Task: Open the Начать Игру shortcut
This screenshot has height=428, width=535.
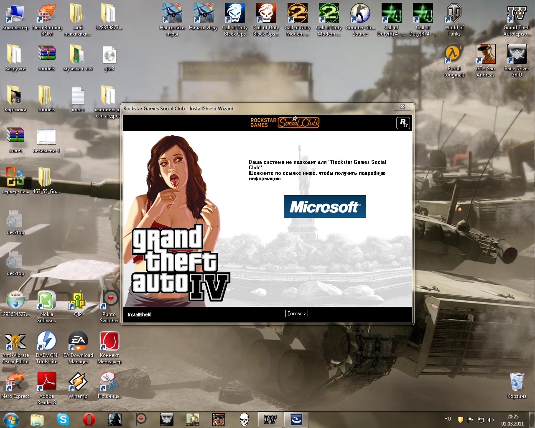Action: click(x=204, y=18)
